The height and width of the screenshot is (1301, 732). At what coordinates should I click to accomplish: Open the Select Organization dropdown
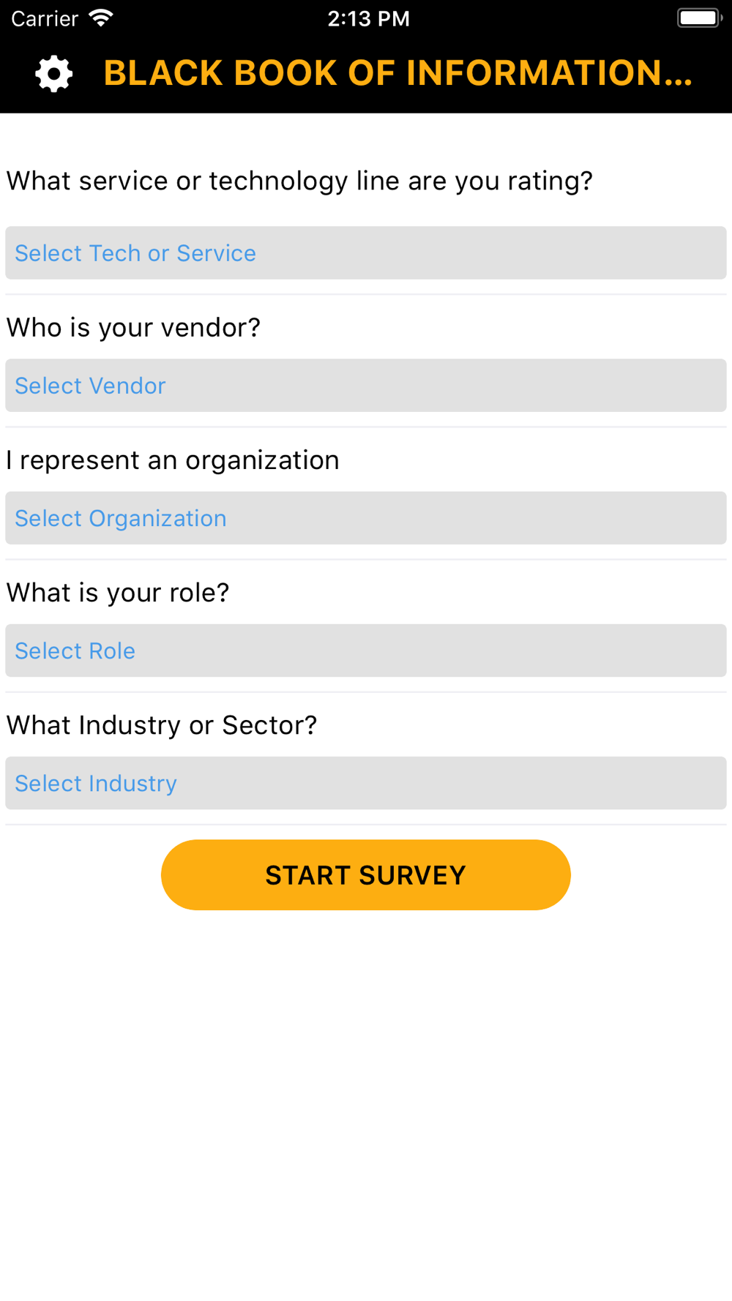pyautogui.click(x=366, y=518)
